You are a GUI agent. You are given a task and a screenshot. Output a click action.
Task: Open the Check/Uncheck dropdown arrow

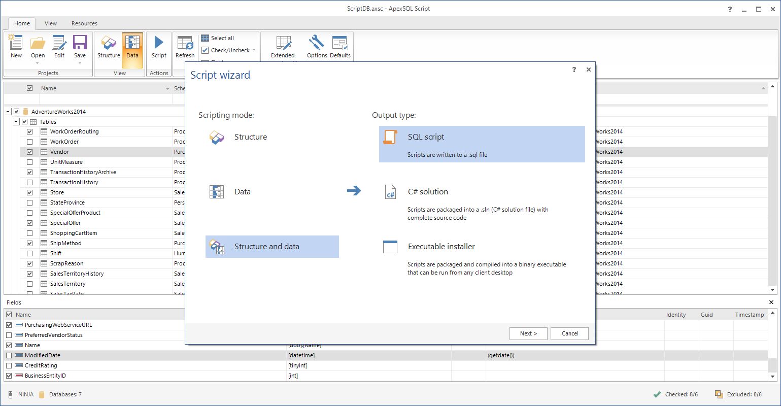254,50
